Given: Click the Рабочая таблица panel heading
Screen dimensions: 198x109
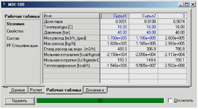Looking at the screenshot, I should click(22, 16).
